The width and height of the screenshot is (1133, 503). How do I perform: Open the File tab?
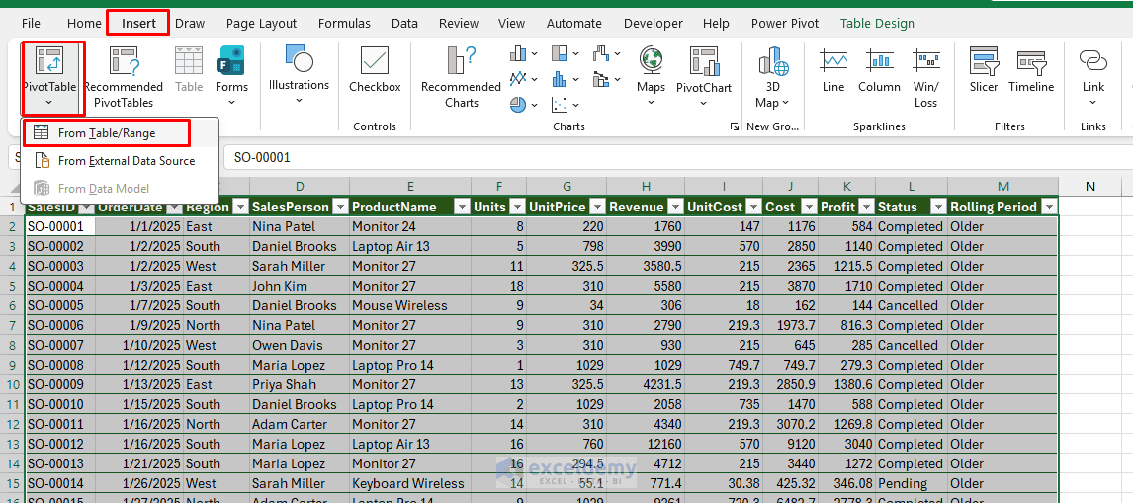(31, 23)
